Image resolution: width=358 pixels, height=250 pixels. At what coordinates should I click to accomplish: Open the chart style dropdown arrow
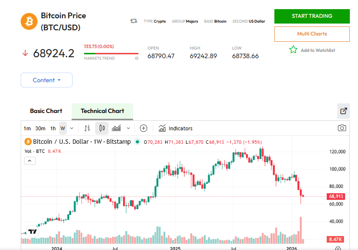pyautogui.click(x=128, y=128)
